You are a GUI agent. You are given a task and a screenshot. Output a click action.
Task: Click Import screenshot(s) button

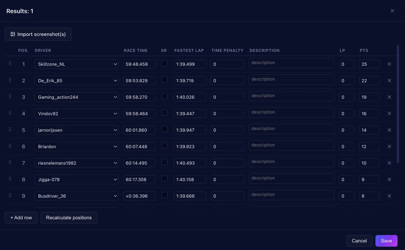coord(38,34)
